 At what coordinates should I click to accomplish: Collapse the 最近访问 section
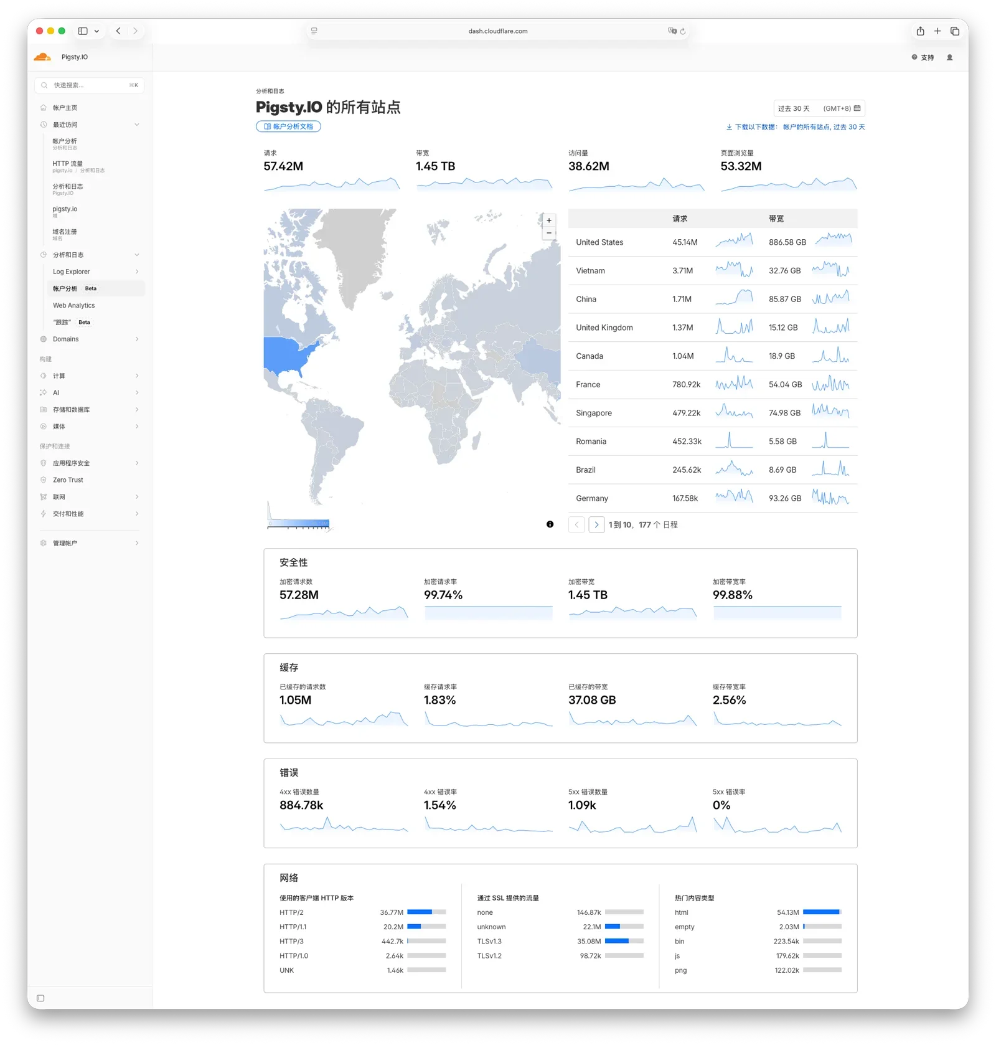click(x=137, y=125)
